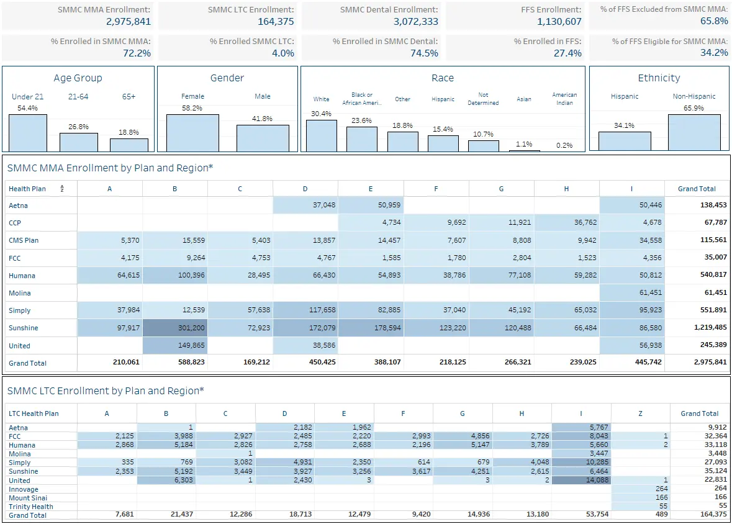Click LTC United region I cell 14,088
The image size is (732, 524).
[581, 480]
